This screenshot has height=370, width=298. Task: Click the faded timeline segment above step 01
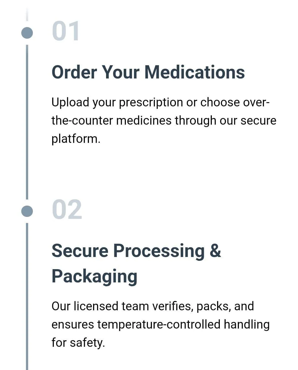pyautogui.click(x=27, y=14)
